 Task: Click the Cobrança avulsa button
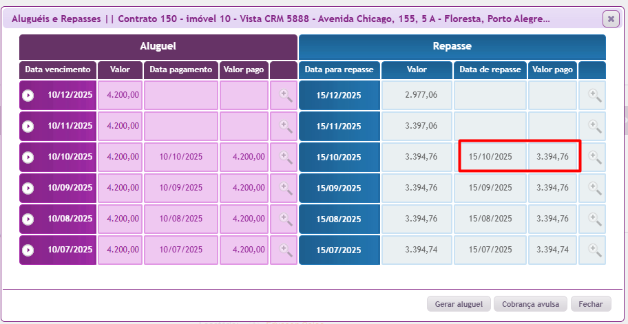(x=534, y=304)
